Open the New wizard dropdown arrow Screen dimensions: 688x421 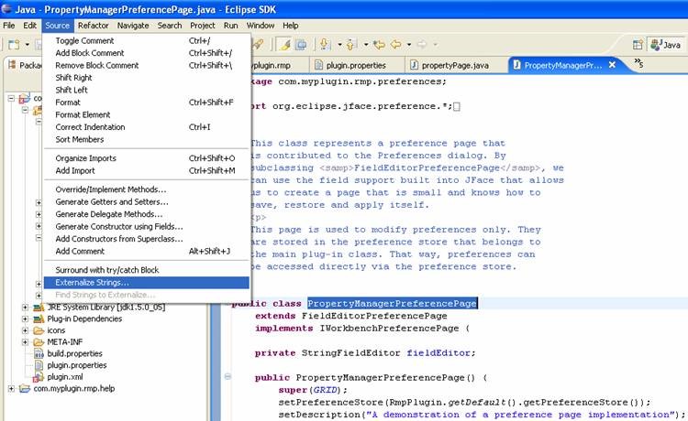tap(27, 45)
